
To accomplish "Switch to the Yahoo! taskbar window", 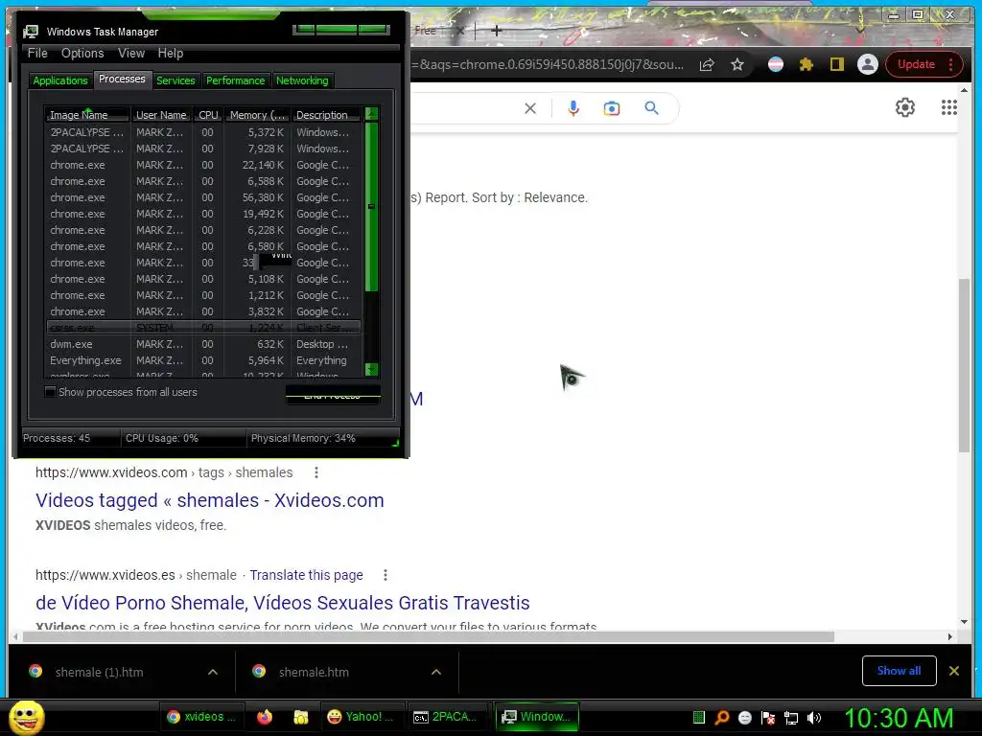I will coord(361,717).
